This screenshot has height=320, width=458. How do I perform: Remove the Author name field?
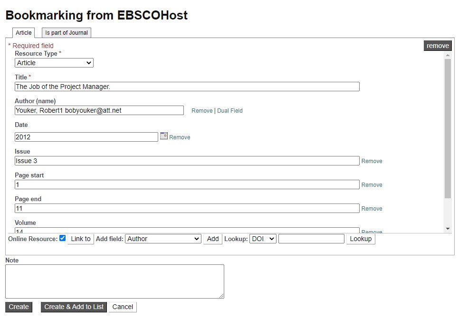202,111
